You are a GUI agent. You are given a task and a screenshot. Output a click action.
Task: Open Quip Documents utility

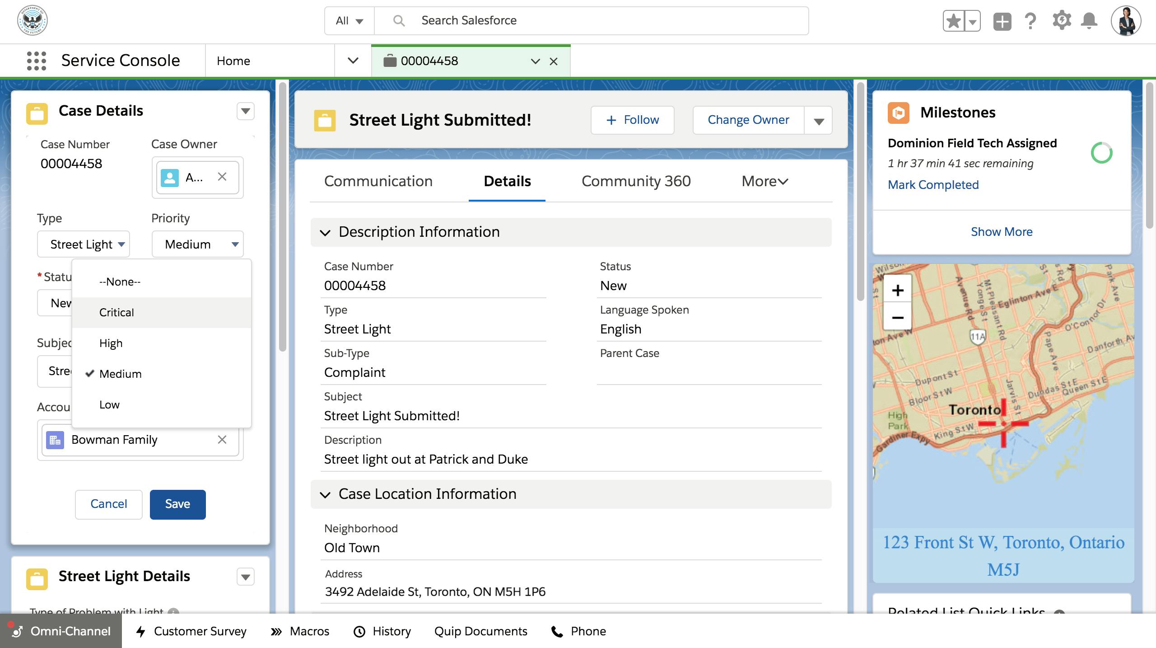[480, 631]
